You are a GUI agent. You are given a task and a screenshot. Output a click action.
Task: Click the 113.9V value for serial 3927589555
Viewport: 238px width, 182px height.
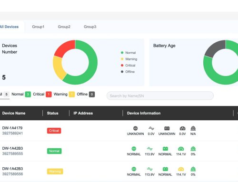point(149,154)
